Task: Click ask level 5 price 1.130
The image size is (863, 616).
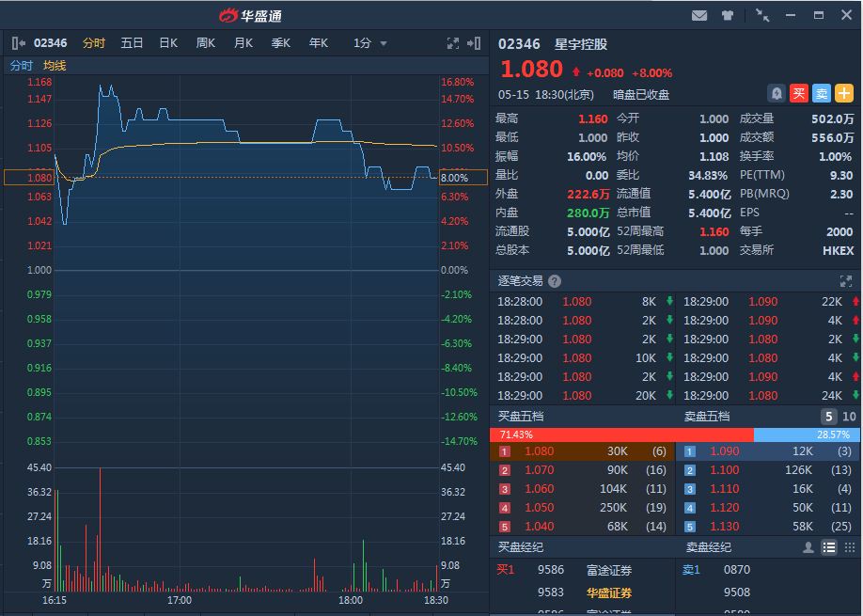Action: pos(724,527)
